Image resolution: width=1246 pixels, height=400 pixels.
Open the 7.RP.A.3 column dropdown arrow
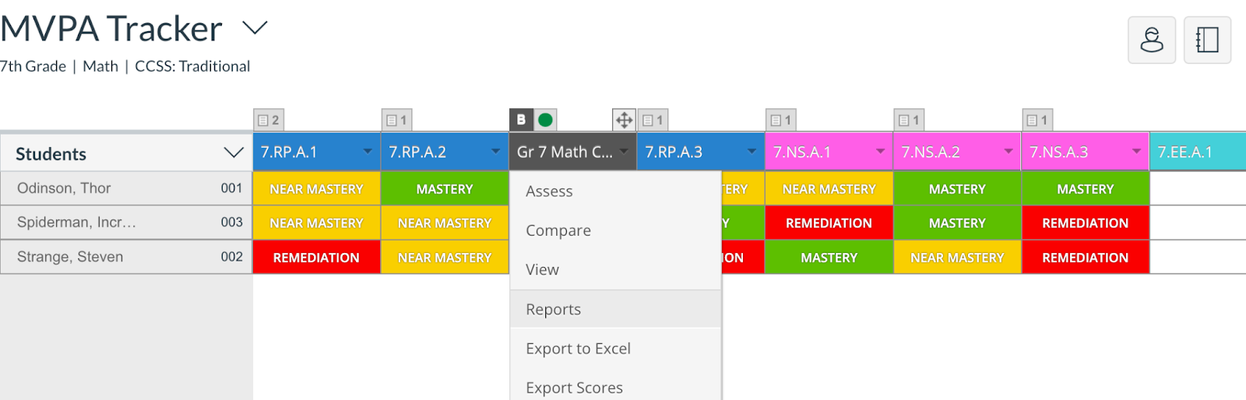pos(751,152)
